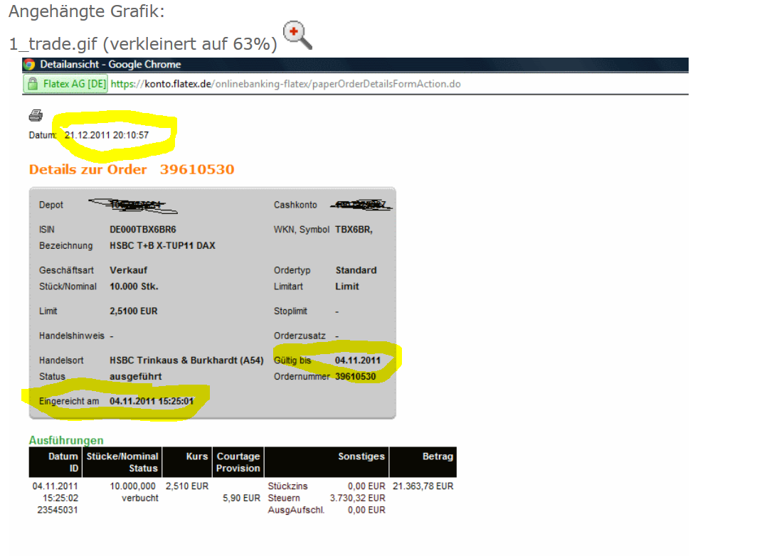This screenshot has height=556, width=779.
Task: Click the Betrag total 21.363,78 EUR
Action: (423, 486)
